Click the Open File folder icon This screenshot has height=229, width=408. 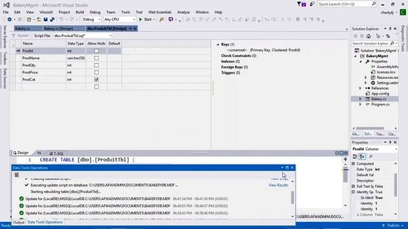click(39, 20)
